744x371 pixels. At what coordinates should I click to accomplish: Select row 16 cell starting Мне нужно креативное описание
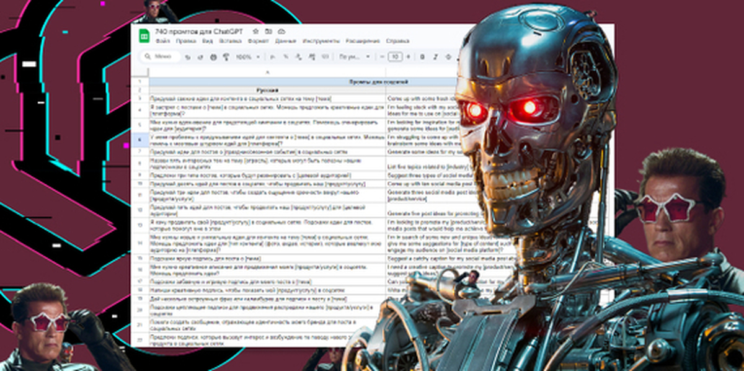267,269
